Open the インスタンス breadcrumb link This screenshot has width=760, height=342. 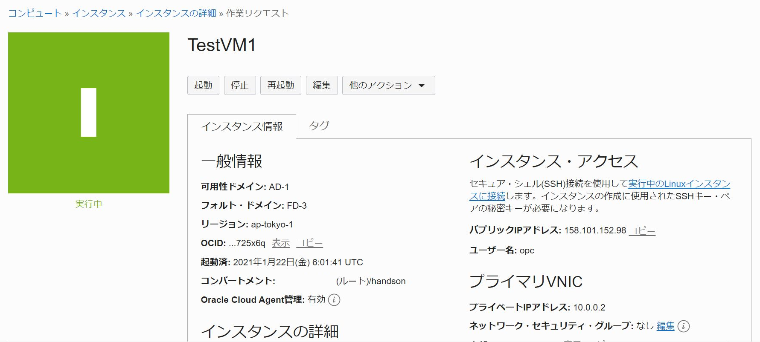click(99, 14)
